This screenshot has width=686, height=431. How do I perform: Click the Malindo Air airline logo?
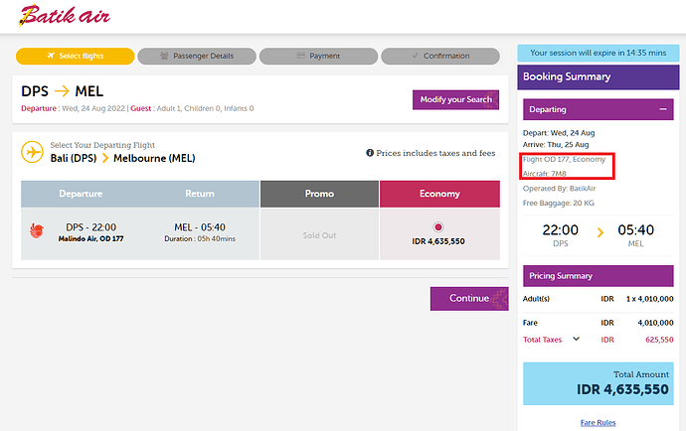pyautogui.click(x=38, y=231)
